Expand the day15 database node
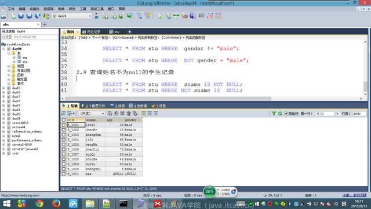Image resolution: width=371 pixels, height=209 pixels. pyautogui.click(x=4, y=88)
